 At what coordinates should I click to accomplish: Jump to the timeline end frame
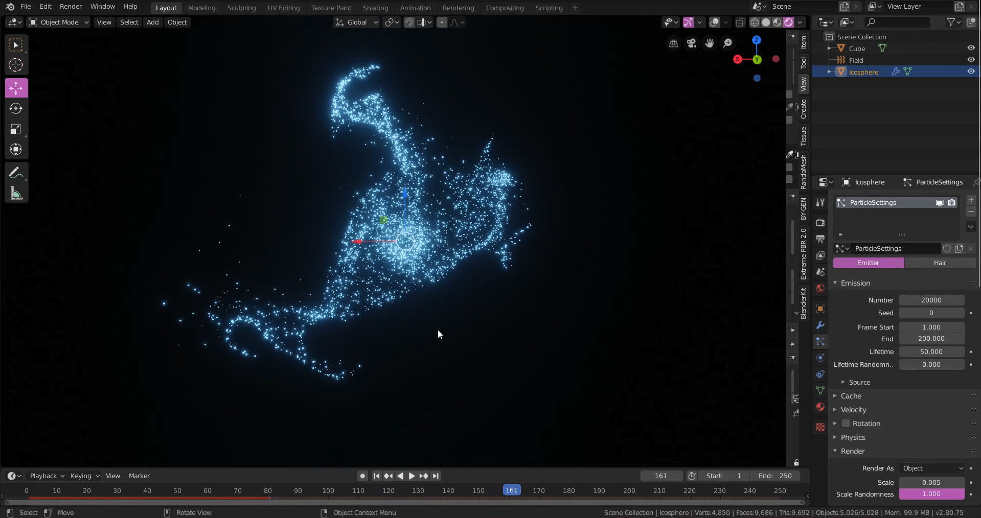pyautogui.click(x=436, y=476)
